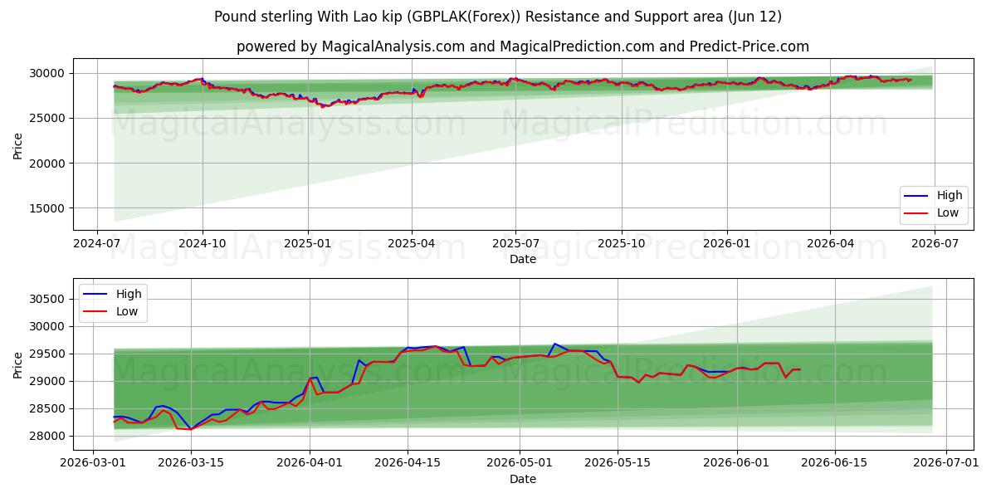Click 'Low' in the lower chart legend
The width and height of the screenshot is (996, 498).
coord(126,311)
